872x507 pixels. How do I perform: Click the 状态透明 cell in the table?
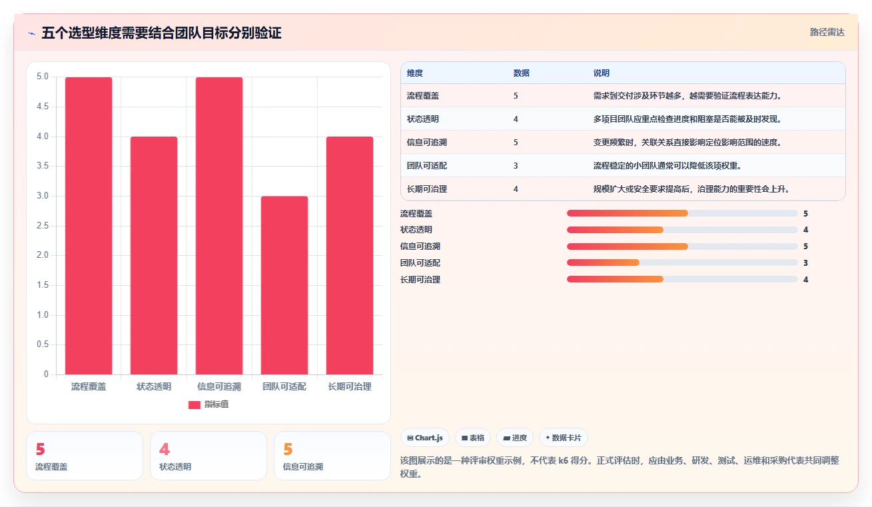click(423, 119)
